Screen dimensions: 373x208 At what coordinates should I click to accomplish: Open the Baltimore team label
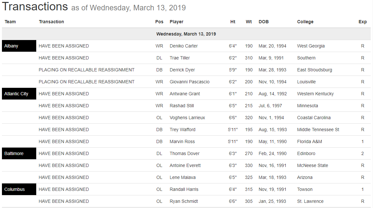(x=14, y=153)
